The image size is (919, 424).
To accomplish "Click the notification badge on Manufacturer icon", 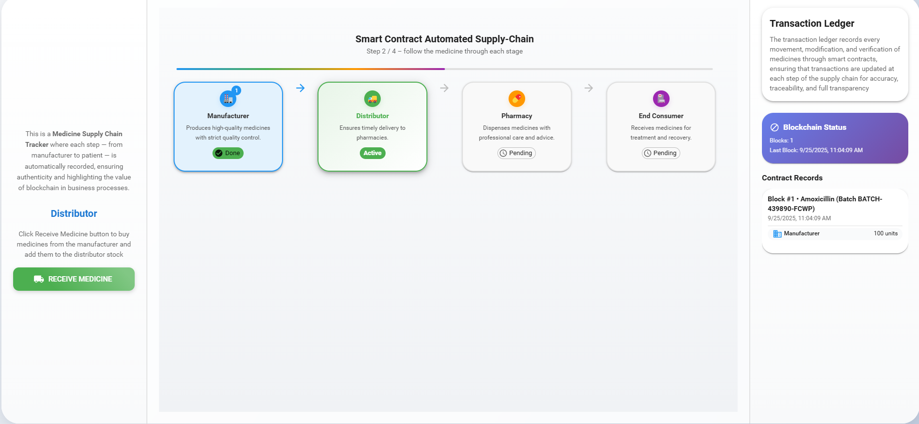I will coord(237,90).
